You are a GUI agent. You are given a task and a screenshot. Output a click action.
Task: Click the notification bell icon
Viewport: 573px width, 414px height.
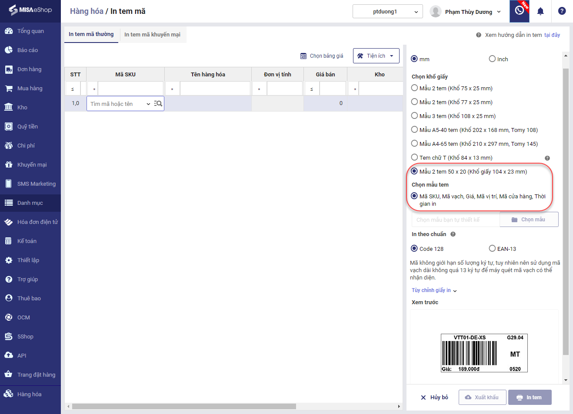click(540, 11)
